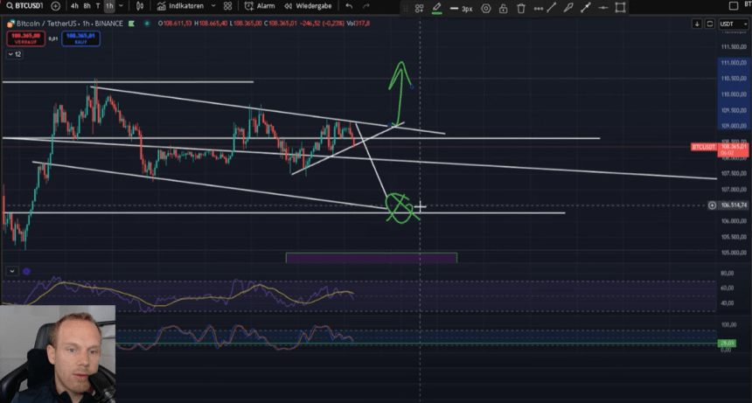Click the 105.000,00 price axis label
This screenshot has width=752, height=403.
coord(734,253)
